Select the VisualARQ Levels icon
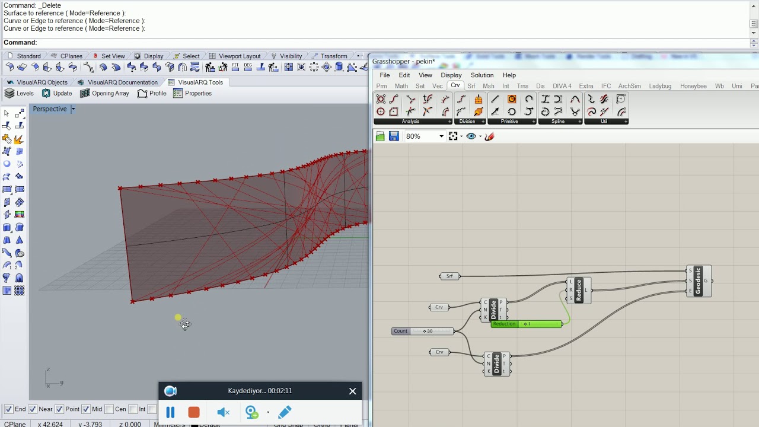The width and height of the screenshot is (759, 427). tap(9, 93)
